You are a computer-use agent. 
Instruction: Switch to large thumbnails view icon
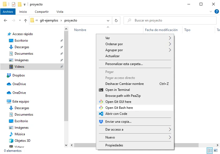216,150
